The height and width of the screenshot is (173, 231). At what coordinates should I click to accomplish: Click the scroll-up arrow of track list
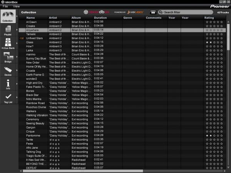pos(228,22)
